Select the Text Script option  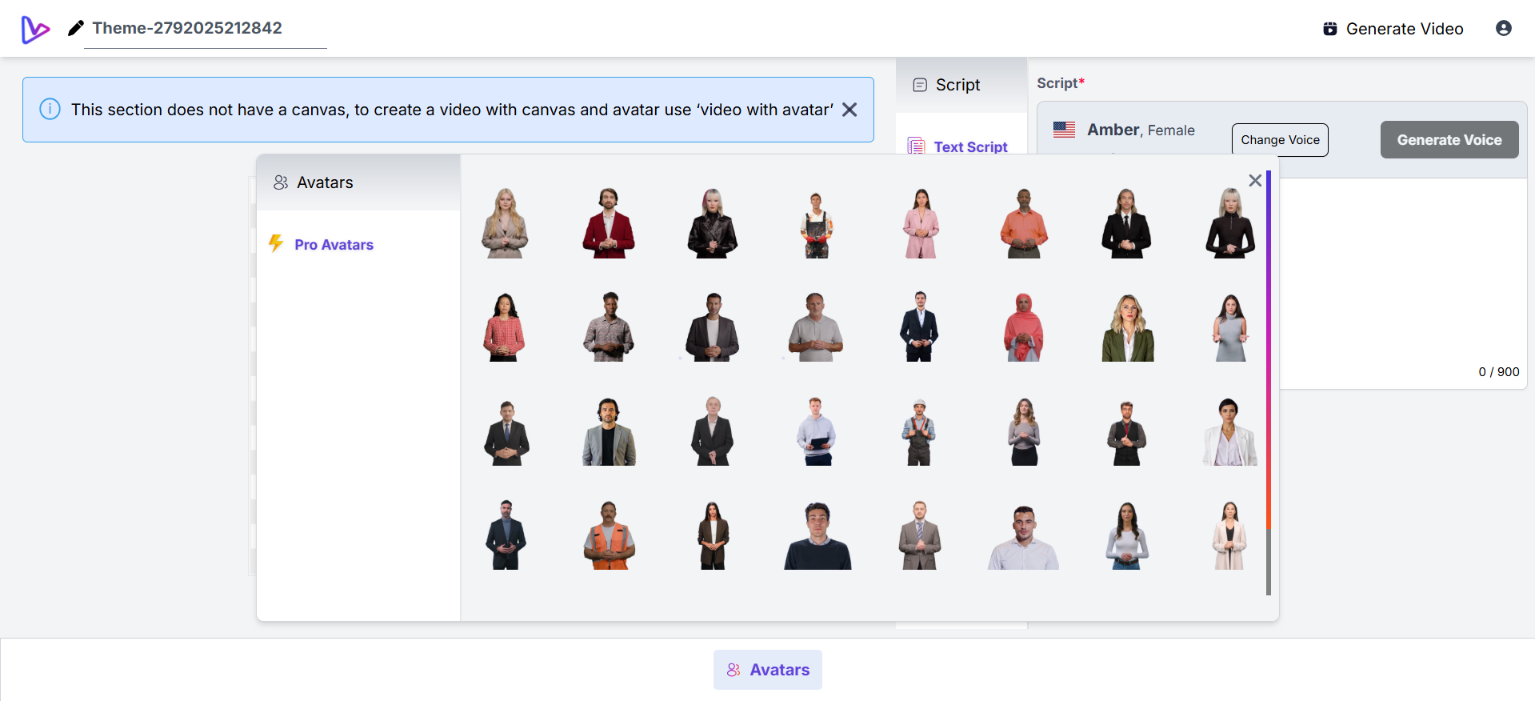[970, 147]
